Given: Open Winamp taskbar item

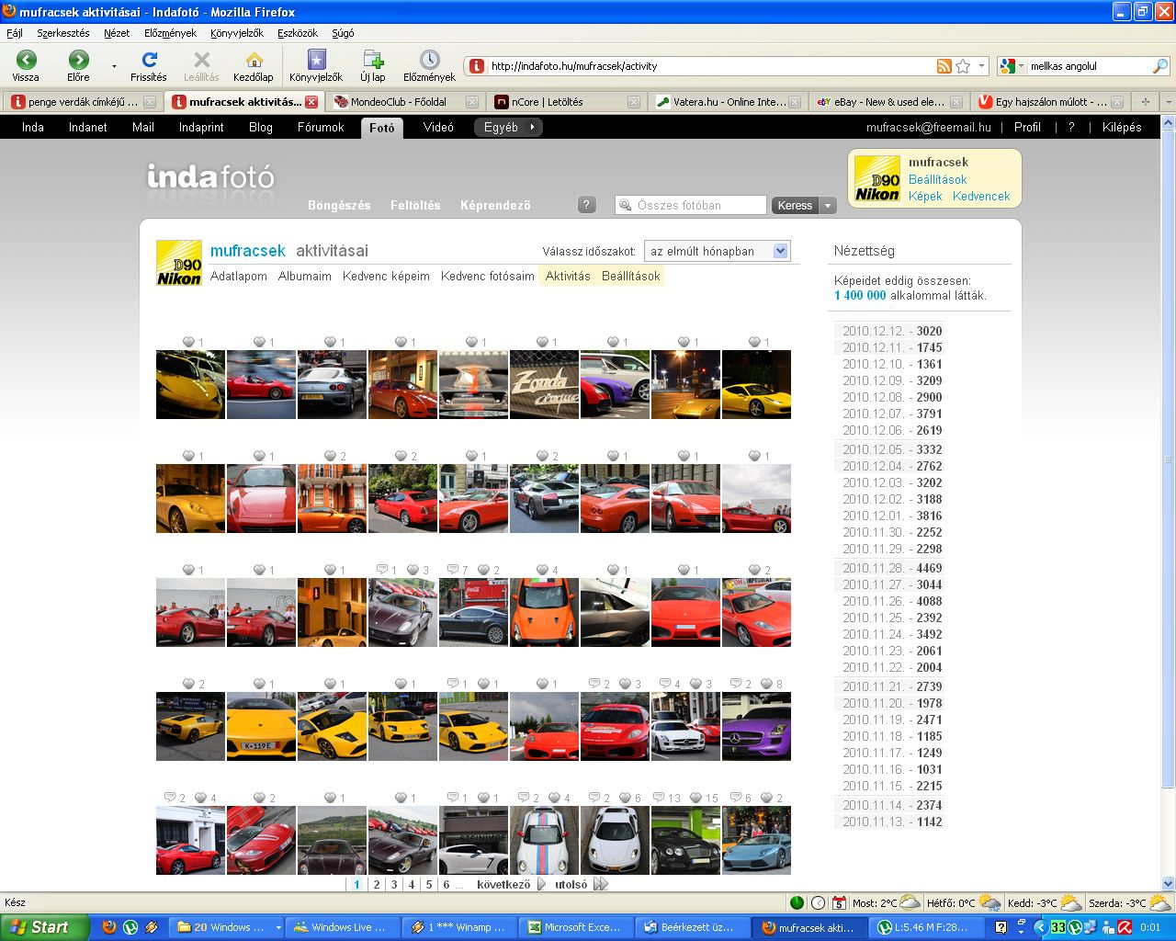Looking at the screenshot, I should coord(461,927).
